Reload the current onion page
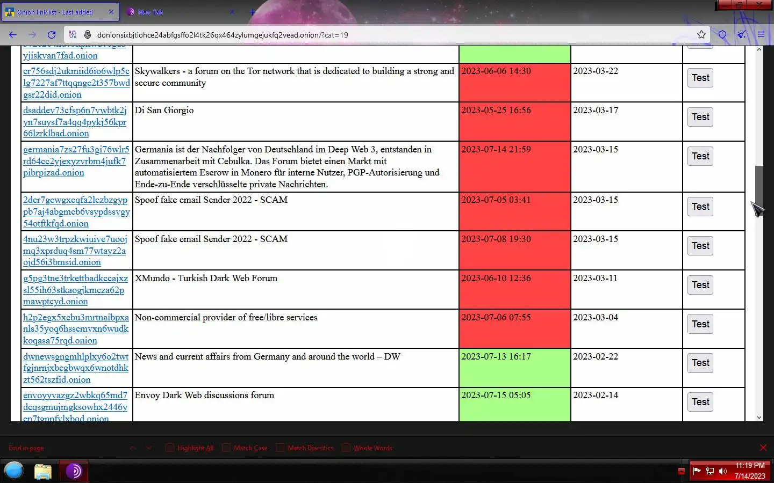The image size is (774, 483). pos(52,35)
